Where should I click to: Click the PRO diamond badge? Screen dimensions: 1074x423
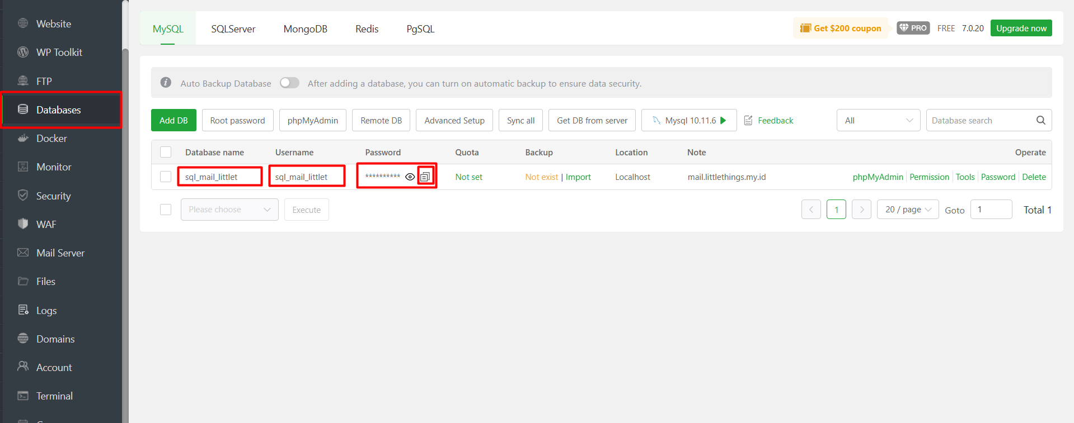point(913,28)
